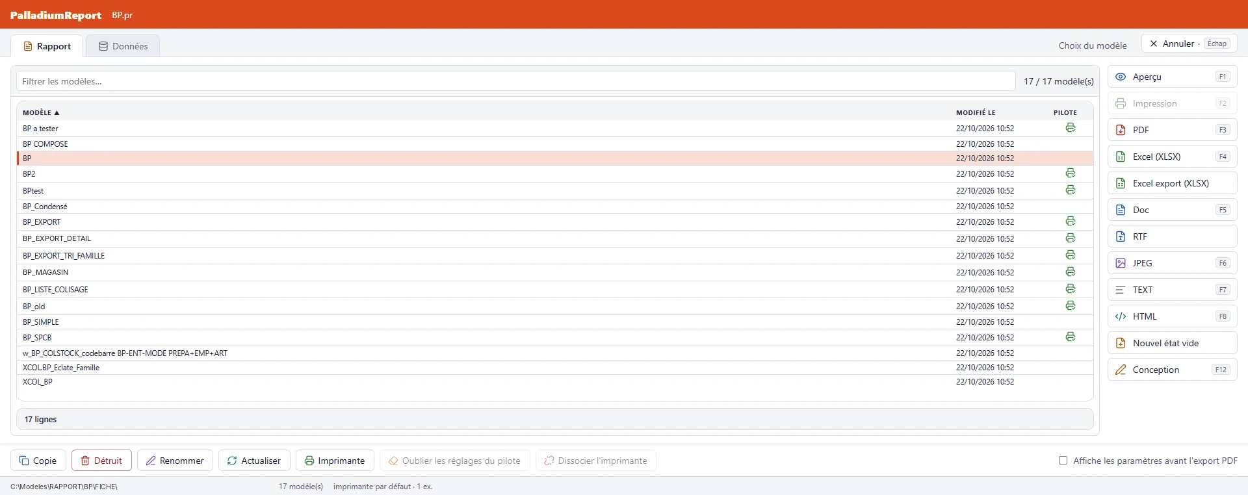Select the Rapport tab
Viewport: 1248px width, 495px height.
pyautogui.click(x=47, y=46)
